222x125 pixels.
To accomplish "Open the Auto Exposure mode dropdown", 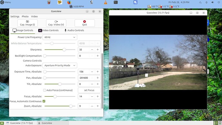I will [60, 66].
